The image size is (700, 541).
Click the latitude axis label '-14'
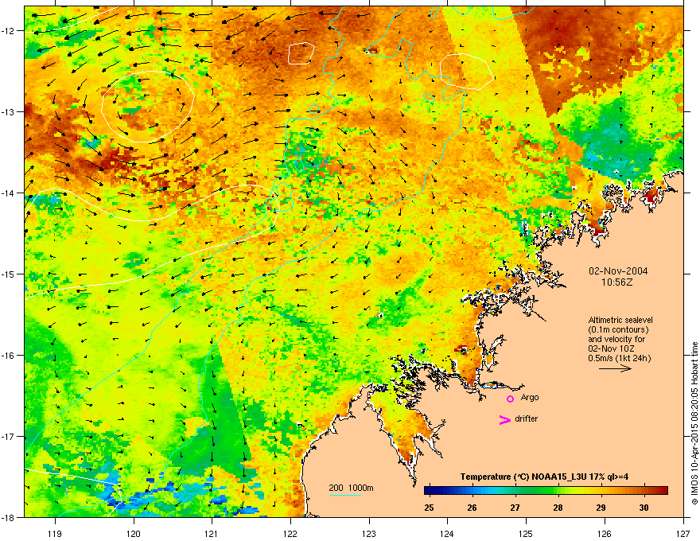pyautogui.click(x=9, y=193)
